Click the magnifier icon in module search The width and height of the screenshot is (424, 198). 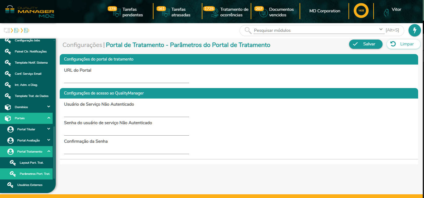pyautogui.click(x=248, y=30)
